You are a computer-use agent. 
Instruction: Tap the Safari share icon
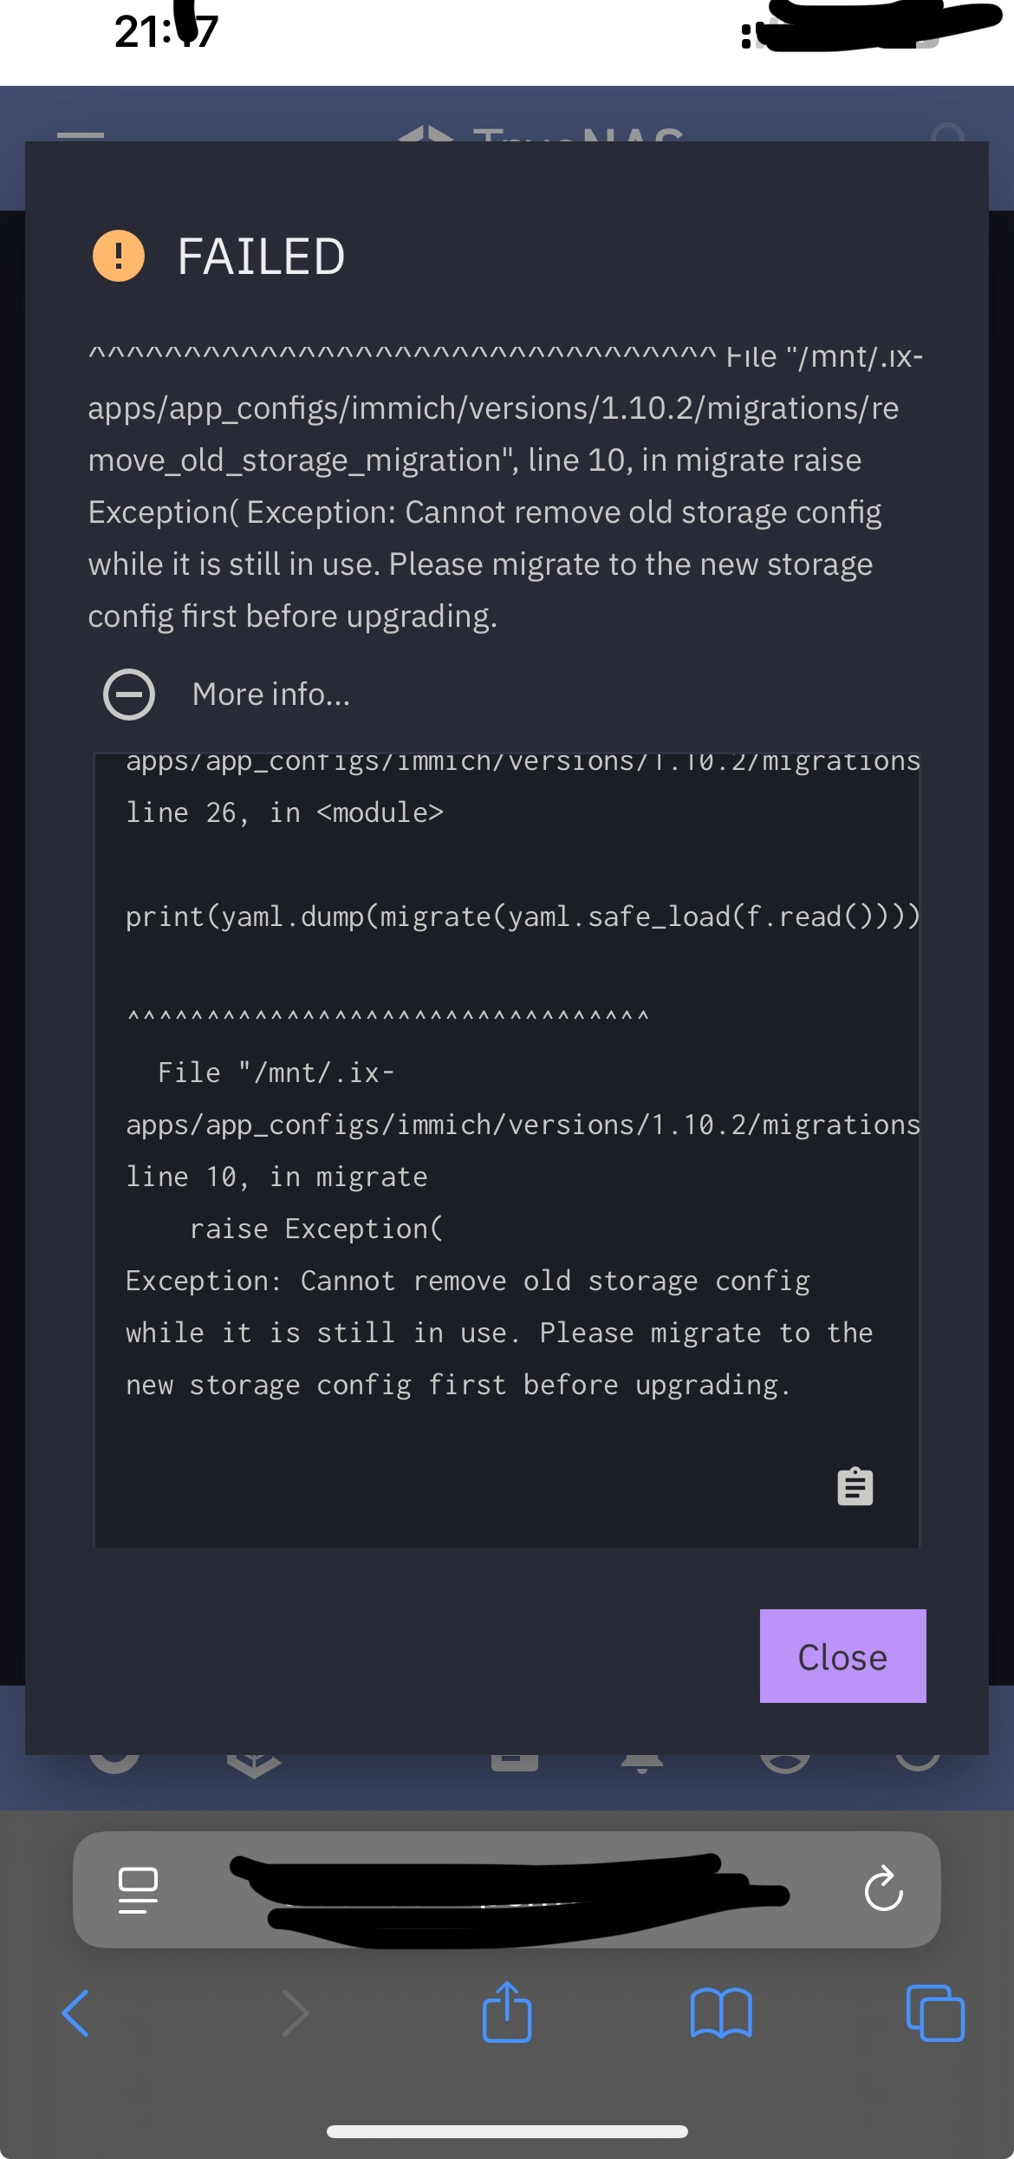pos(507,2012)
